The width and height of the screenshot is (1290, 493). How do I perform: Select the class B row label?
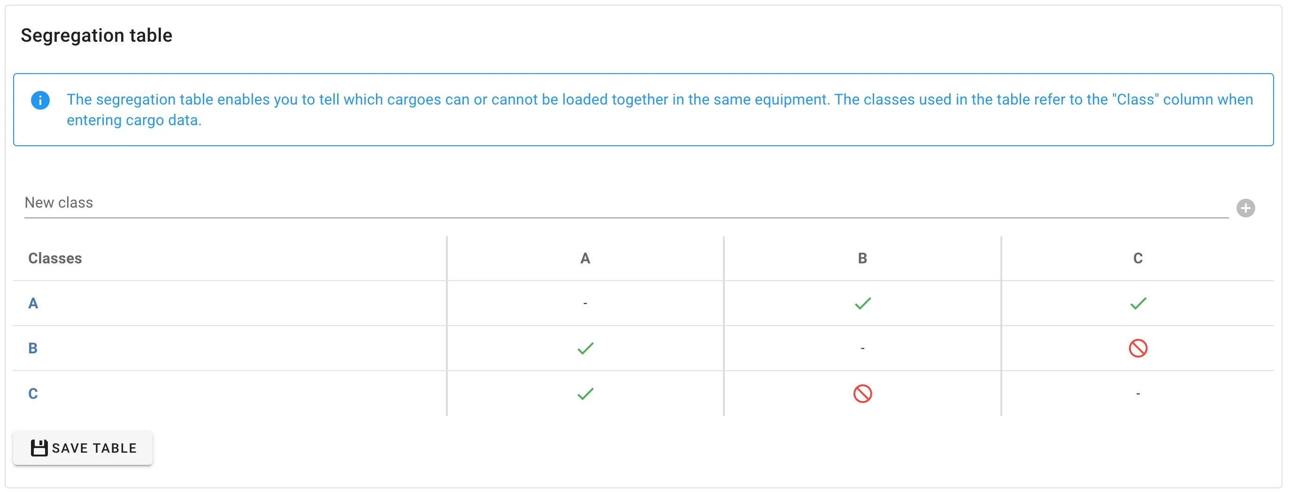[x=33, y=348]
